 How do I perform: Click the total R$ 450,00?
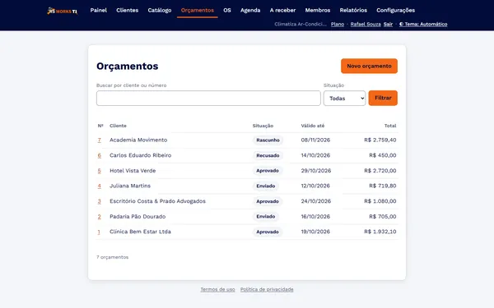click(x=383, y=155)
